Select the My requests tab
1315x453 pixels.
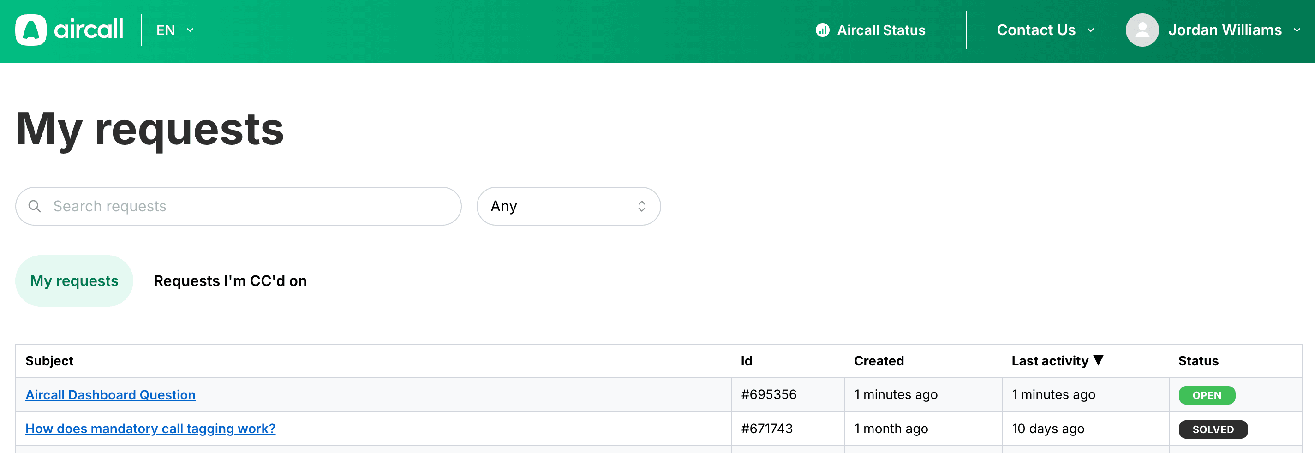(x=74, y=280)
